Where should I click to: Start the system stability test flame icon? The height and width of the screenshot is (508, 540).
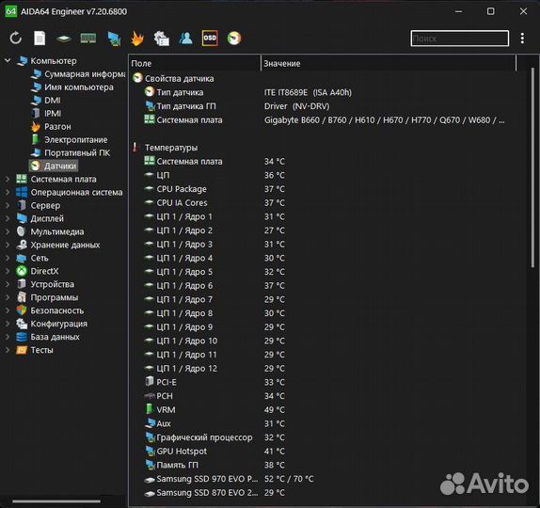point(137,39)
